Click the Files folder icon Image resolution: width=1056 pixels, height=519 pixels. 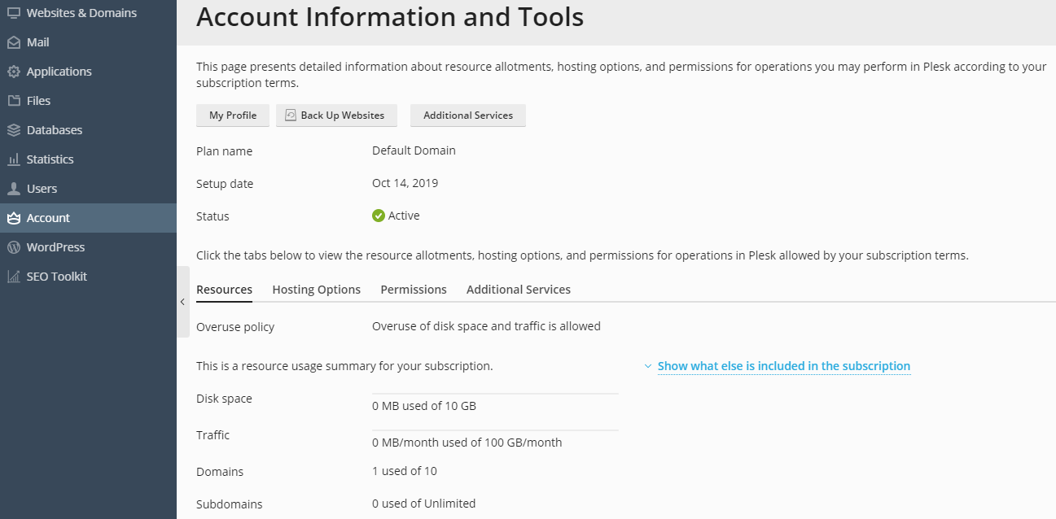pyautogui.click(x=14, y=101)
